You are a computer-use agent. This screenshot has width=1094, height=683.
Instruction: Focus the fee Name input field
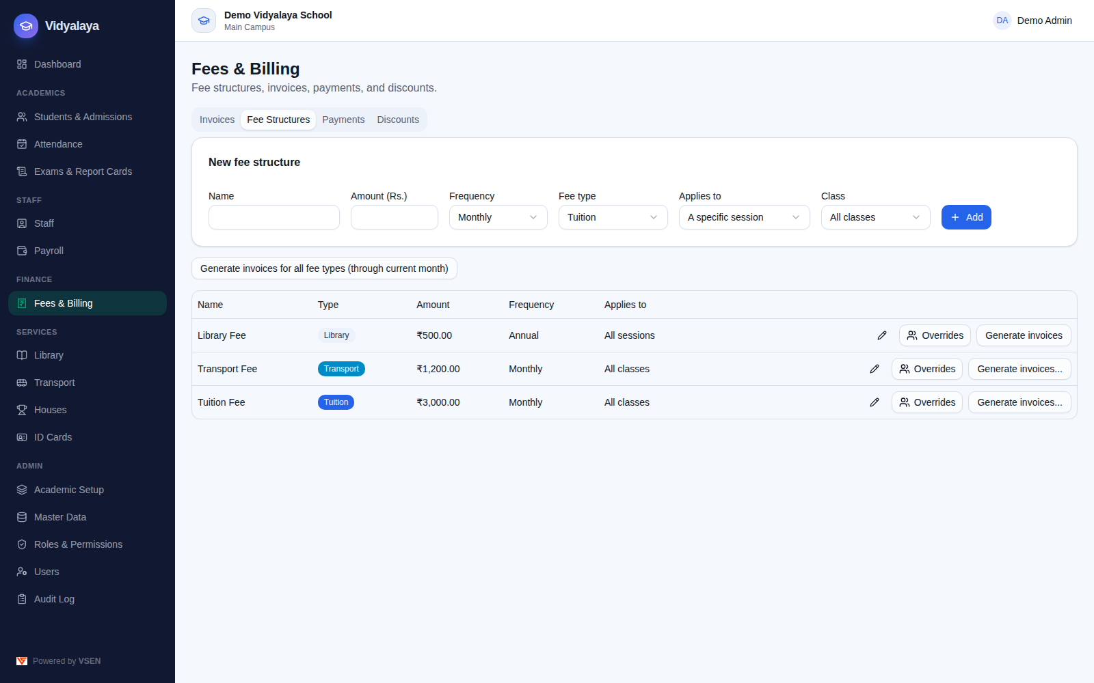[x=274, y=217]
